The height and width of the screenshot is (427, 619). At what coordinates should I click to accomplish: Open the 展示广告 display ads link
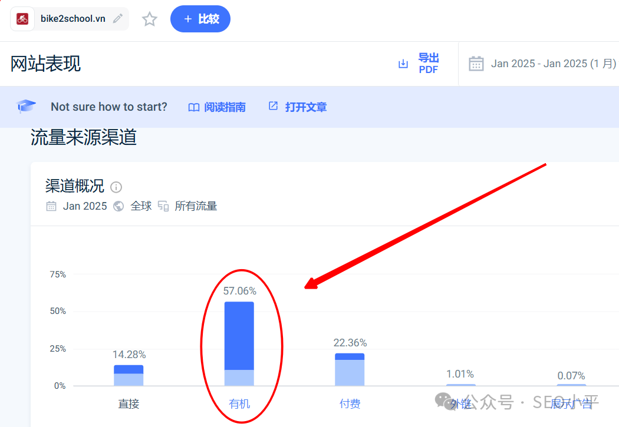[571, 404]
